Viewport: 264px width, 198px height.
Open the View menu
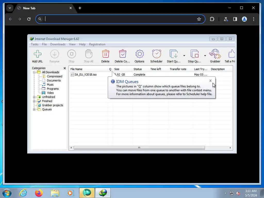click(72, 44)
